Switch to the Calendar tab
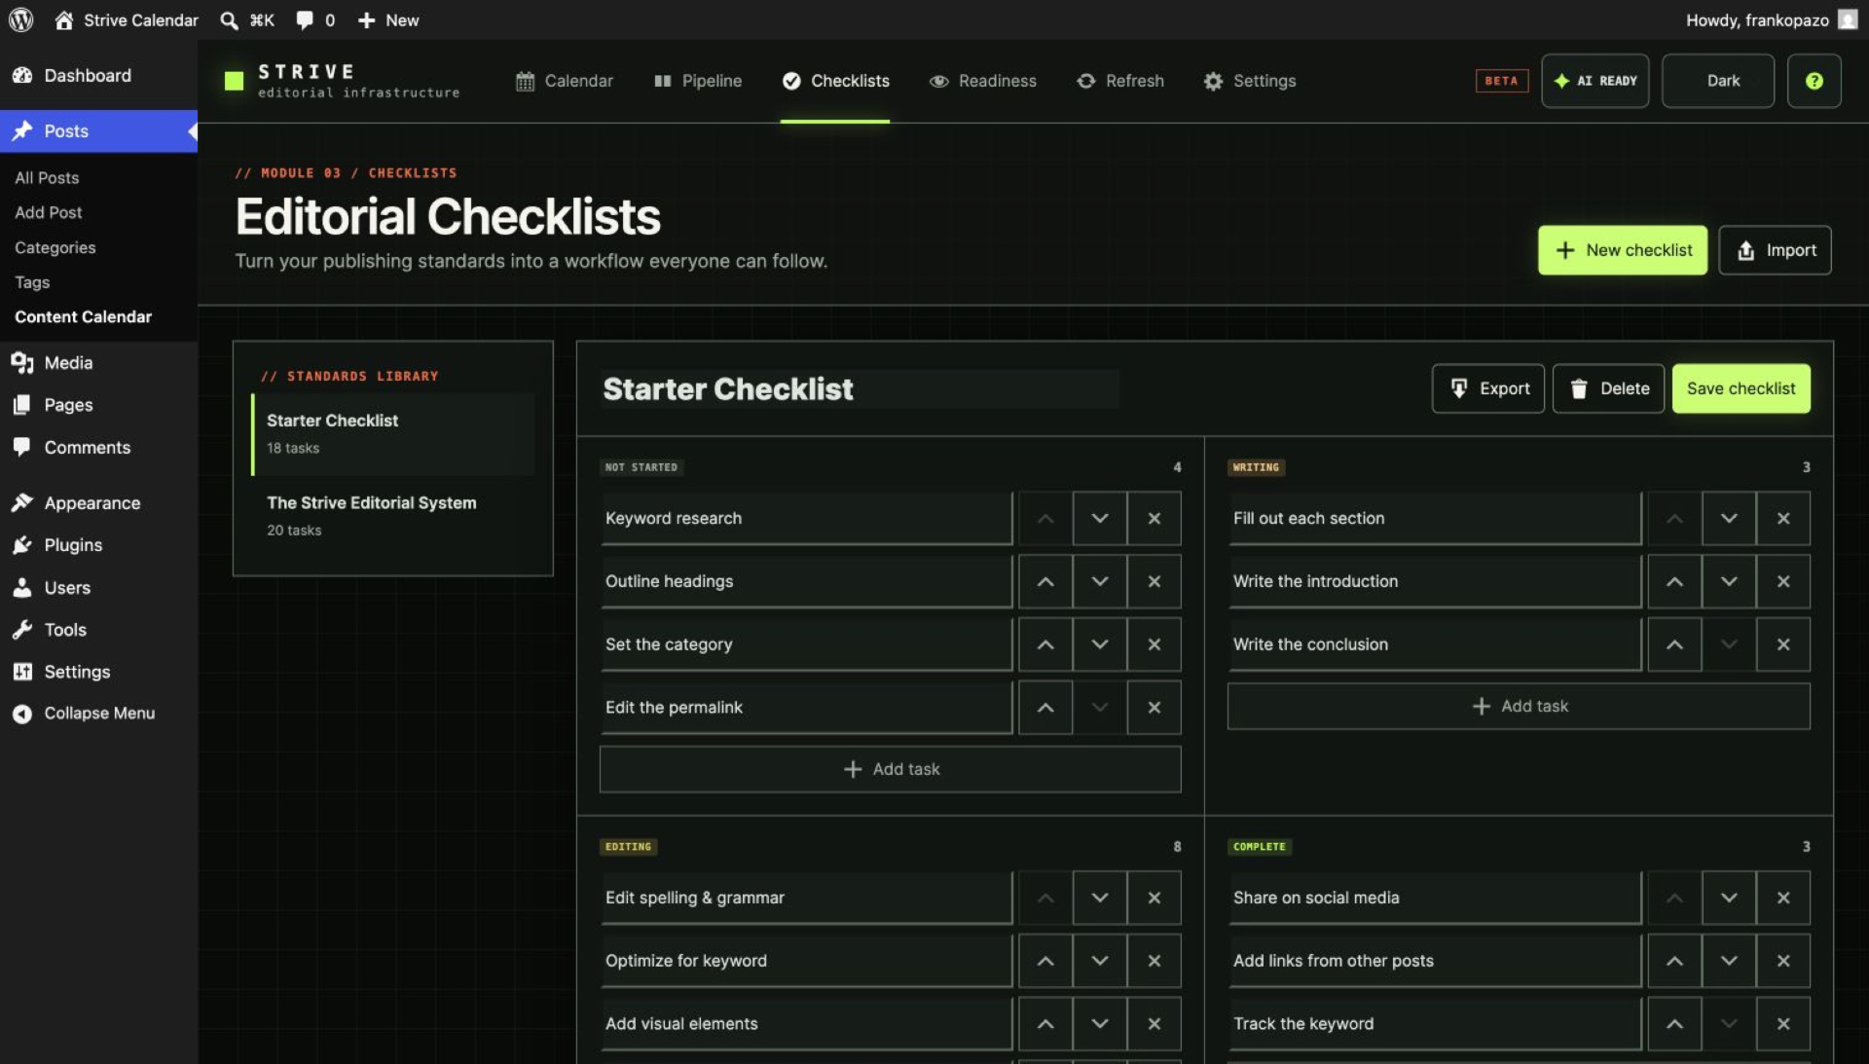 565,81
